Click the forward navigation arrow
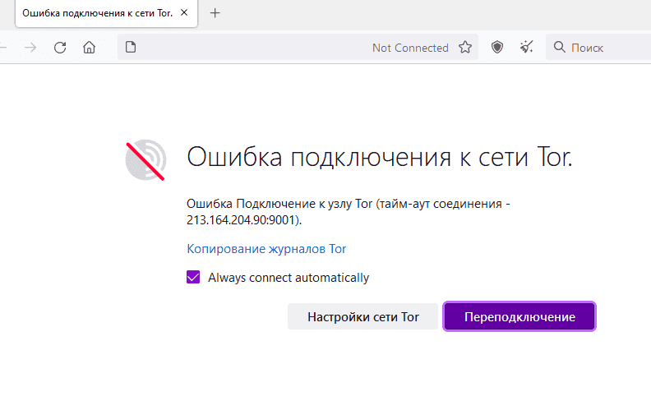651x410 pixels. [30, 48]
